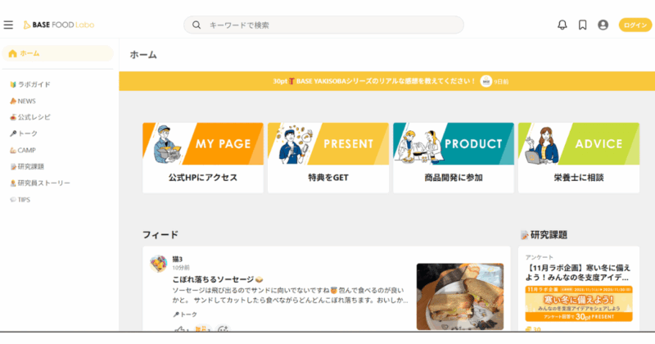Click the ホーム page heading
Screen dimensions: 655x344
coord(143,55)
